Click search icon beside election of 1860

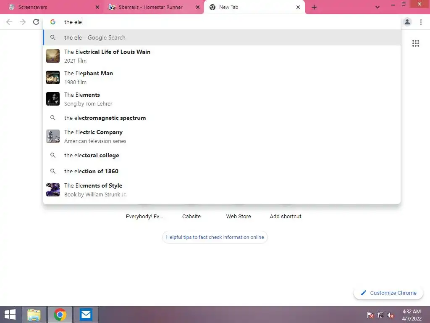53,171
